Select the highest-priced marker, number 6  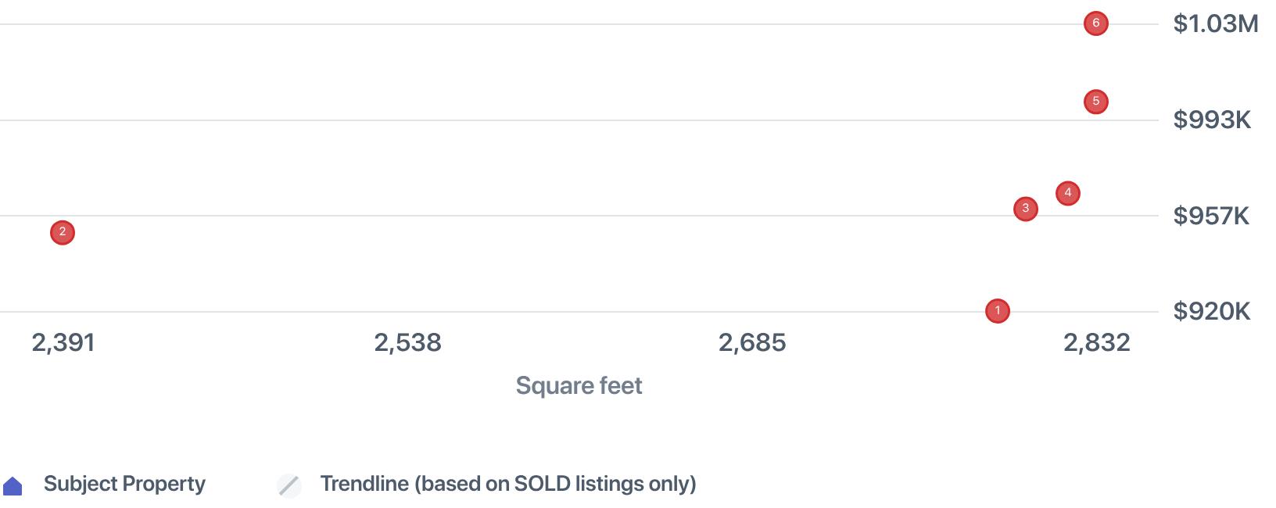[x=1095, y=23]
